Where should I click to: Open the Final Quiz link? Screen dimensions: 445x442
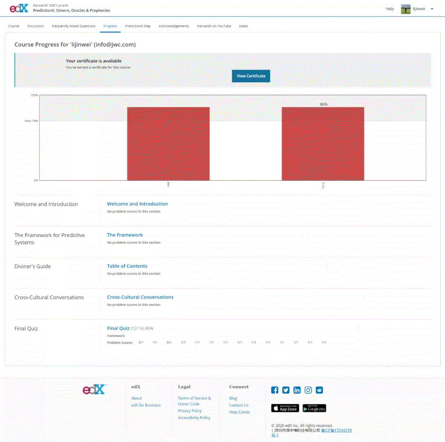pos(118,328)
